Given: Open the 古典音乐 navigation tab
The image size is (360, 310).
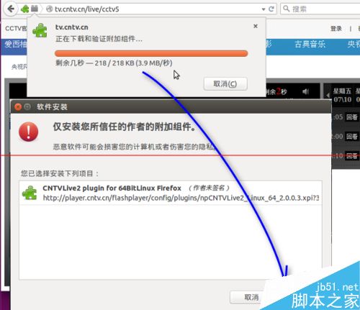Looking at the screenshot, I should [310, 45].
